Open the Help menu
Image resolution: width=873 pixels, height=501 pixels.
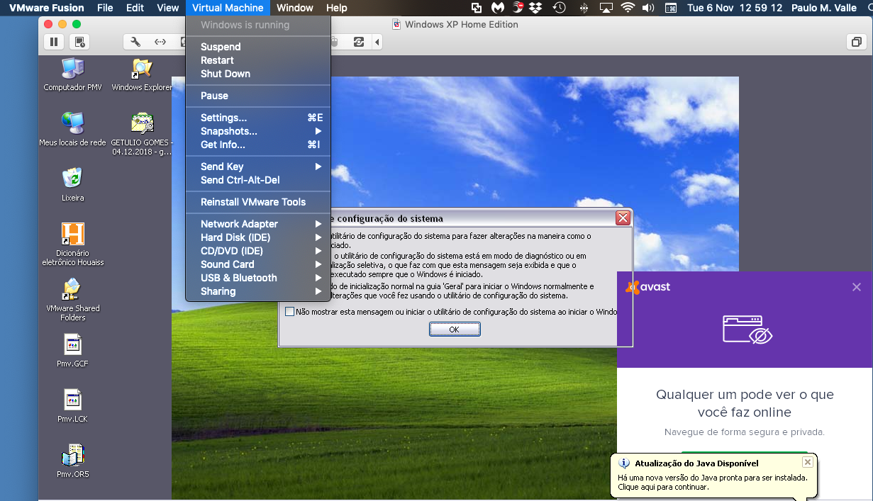click(x=337, y=8)
